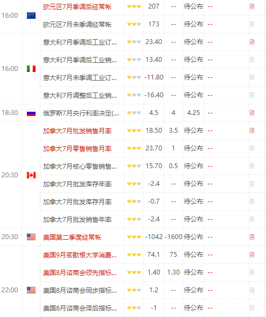Open detail icon for 加拿大7月批发库存月率

pyautogui.click(x=252, y=201)
